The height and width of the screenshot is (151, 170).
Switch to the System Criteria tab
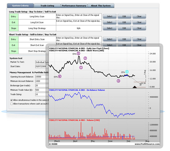point(20,6)
